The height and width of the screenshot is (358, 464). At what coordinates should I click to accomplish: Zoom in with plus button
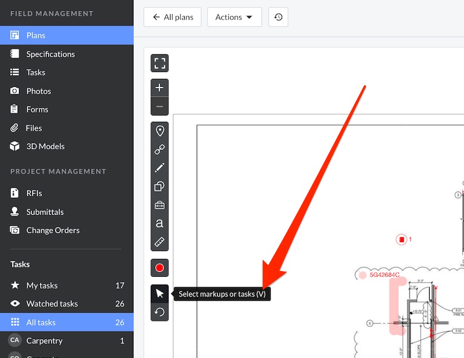[x=160, y=87]
